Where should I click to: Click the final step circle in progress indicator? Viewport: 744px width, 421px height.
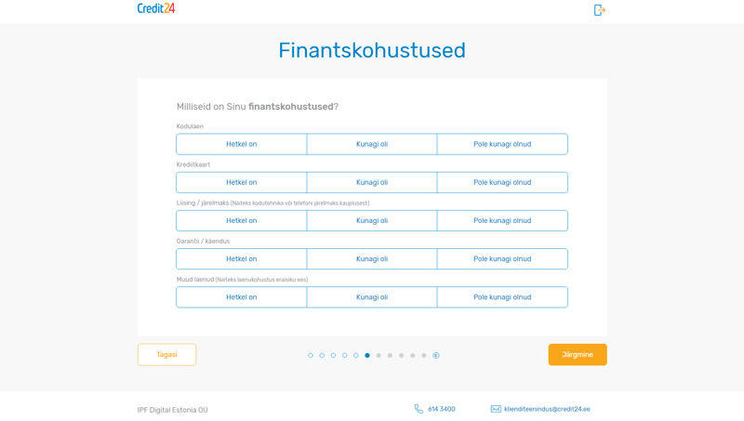click(x=436, y=355)
